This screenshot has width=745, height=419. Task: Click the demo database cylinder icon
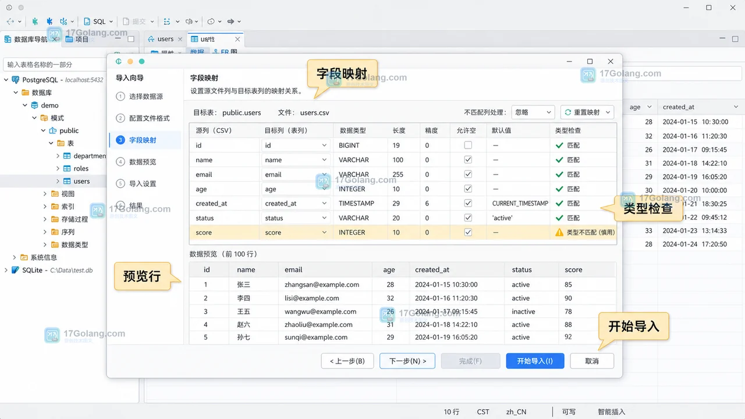(34, 105)
